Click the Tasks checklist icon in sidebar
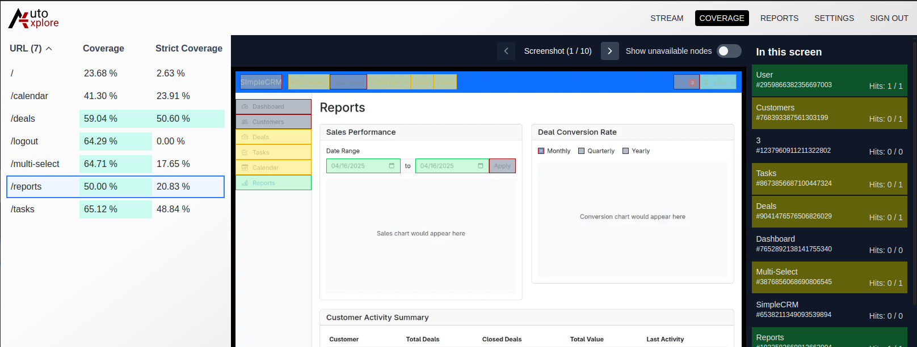 tap(245, 152)
